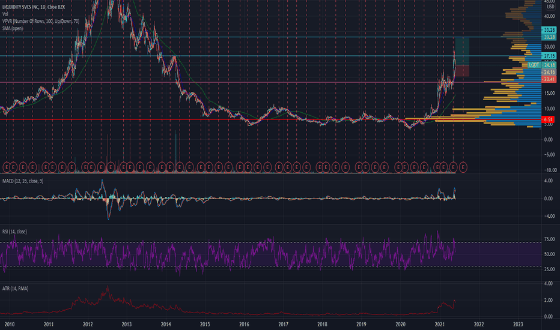Click the 2022 label on time axis
The height and width of the screenshot is (330, 560).
coord(479,325)
